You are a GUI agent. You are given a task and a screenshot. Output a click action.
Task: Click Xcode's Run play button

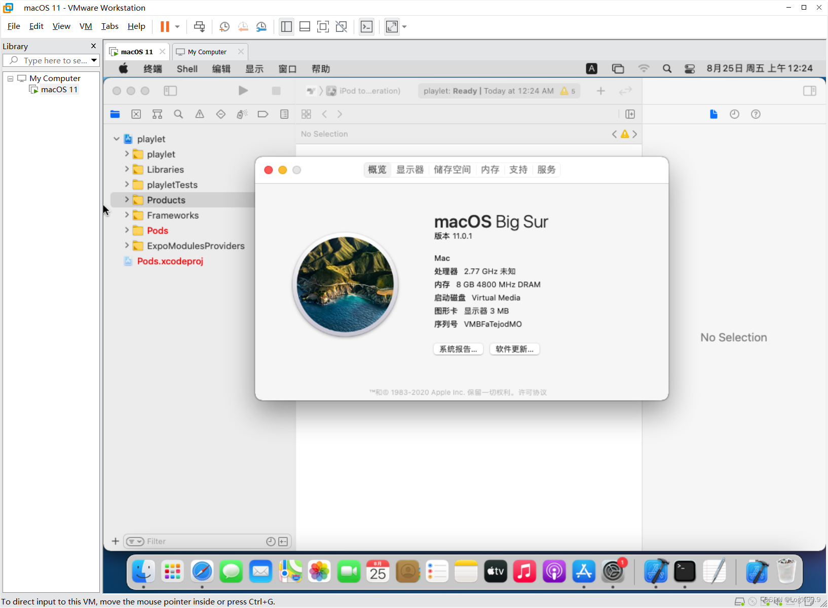[x=243, y=91]
